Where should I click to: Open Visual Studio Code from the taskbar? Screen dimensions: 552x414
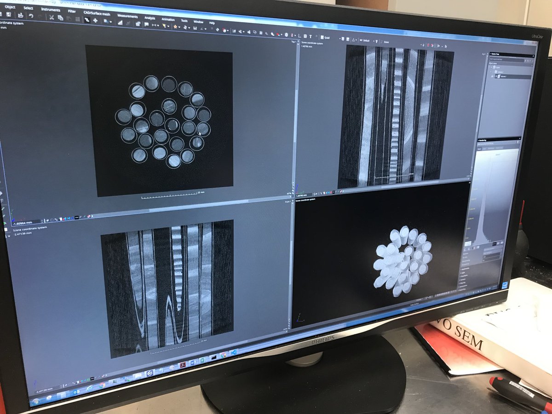click(233, 352)
